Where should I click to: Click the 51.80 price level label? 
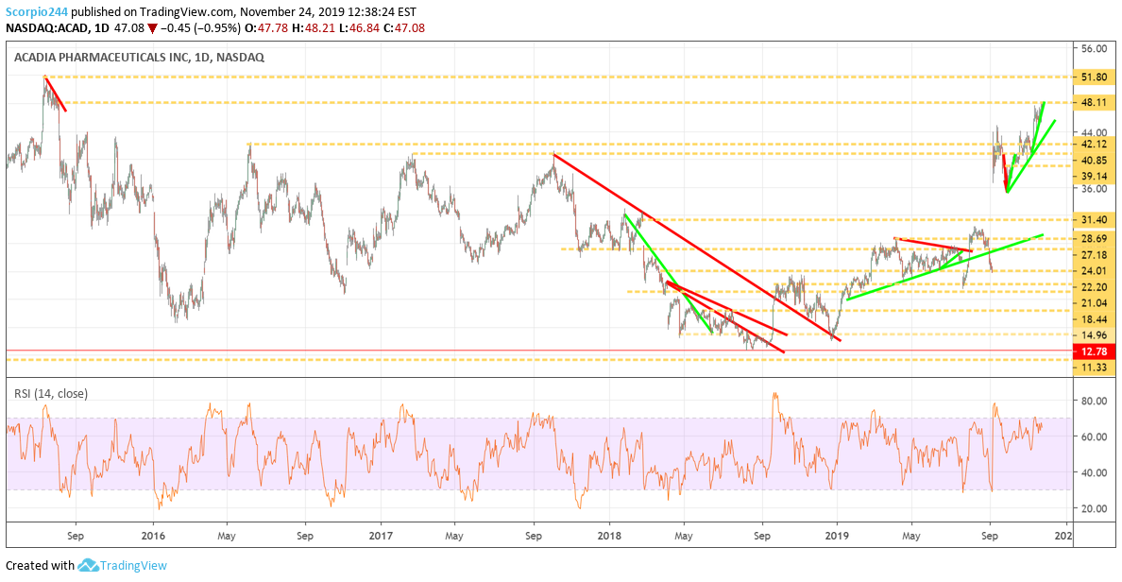pyautogui.click(x=1094, y=77)
